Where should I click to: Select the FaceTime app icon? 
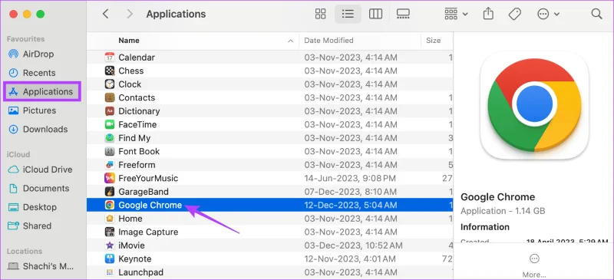110,124
